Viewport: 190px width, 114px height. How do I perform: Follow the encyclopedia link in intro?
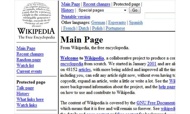72,64
